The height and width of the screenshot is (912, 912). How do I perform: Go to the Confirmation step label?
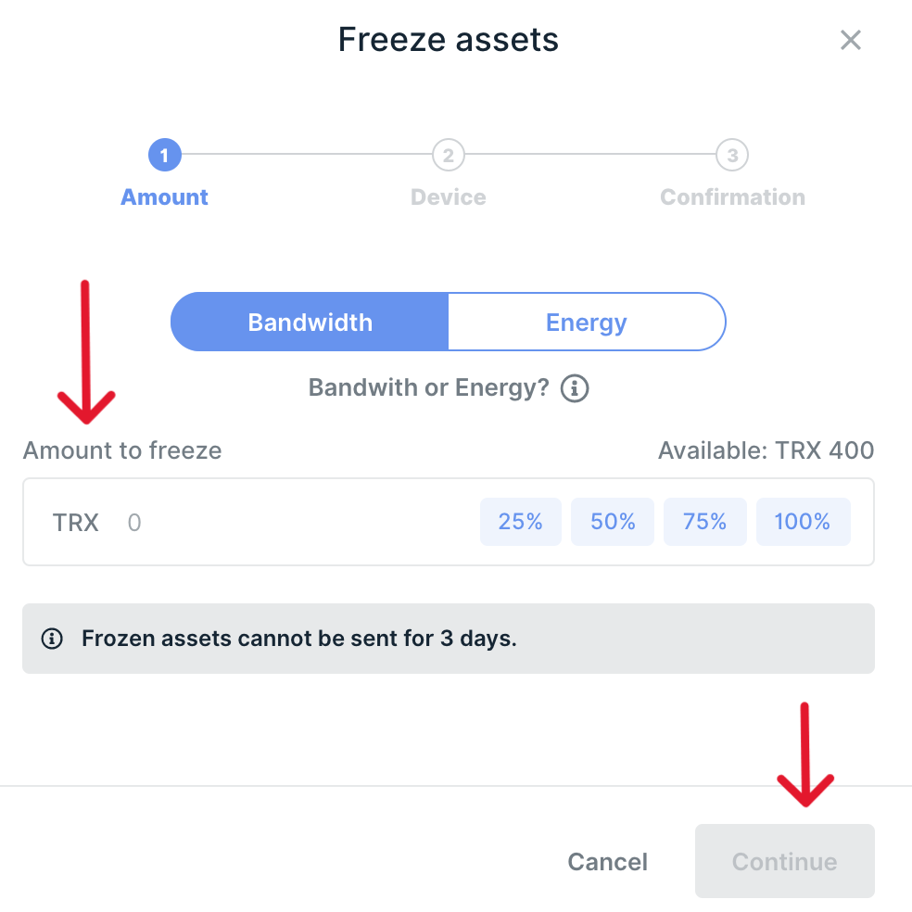coord(732,197)
